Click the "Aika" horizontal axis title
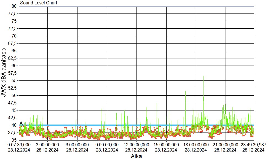273x162 pixels. pos(136,156)
